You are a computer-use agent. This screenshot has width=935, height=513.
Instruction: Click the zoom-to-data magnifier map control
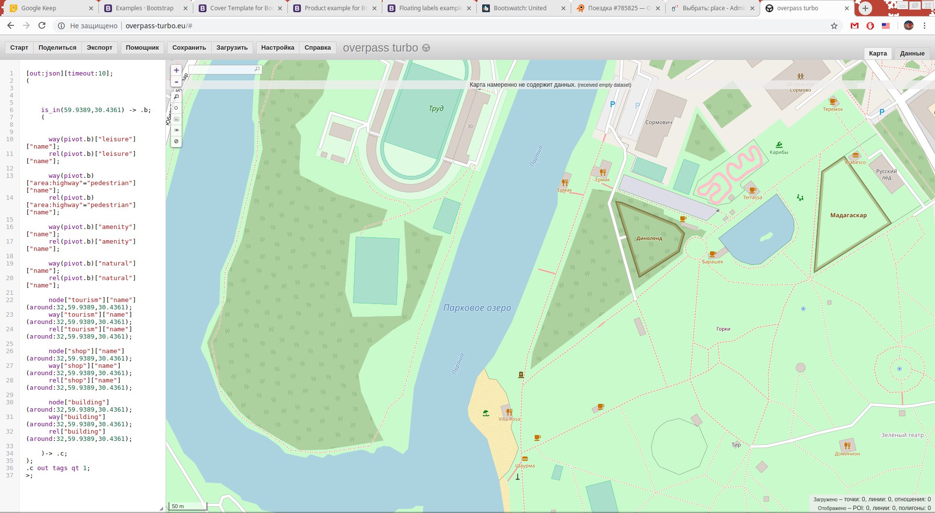(x=176, y=96)
